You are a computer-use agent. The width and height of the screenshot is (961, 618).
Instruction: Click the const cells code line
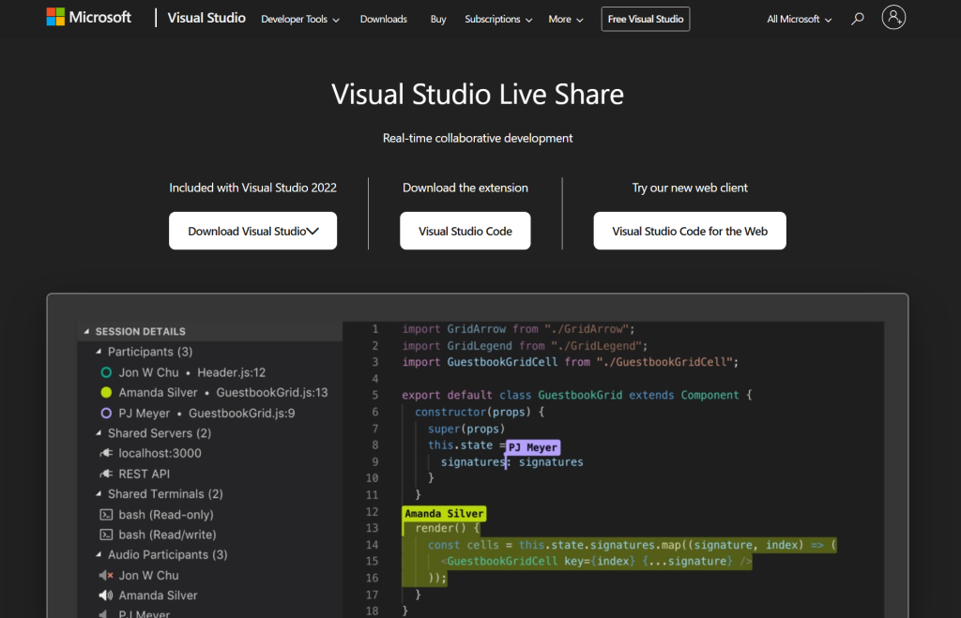(x=632, y=545)
